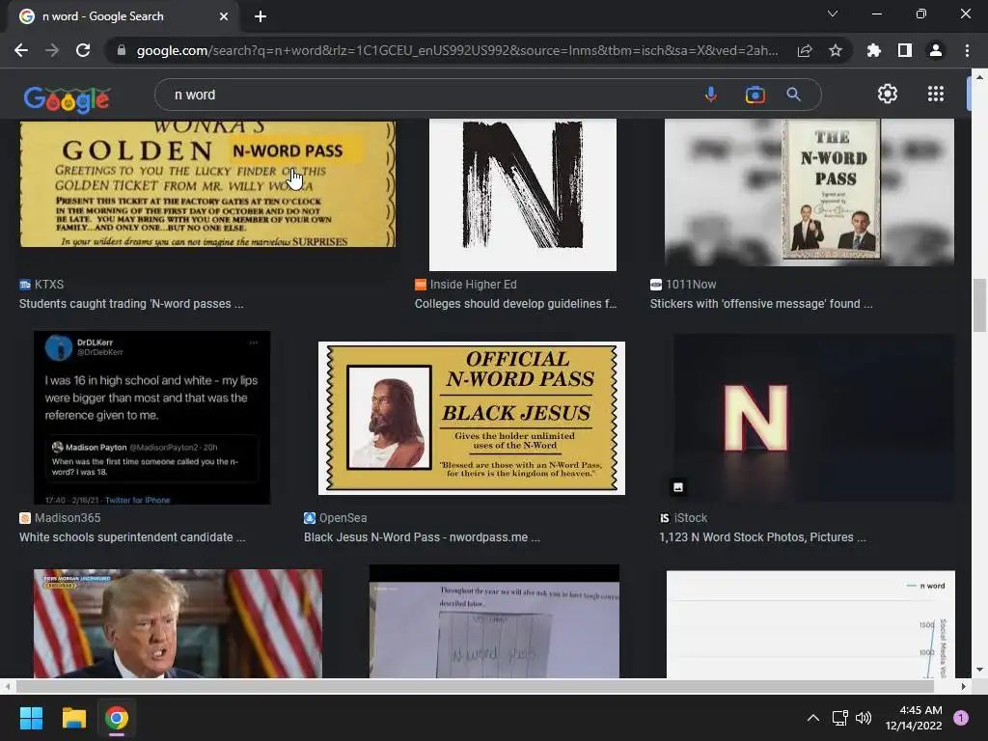Show hidden system tray icons
Screen dimensions: 988x741
(812, 718)
